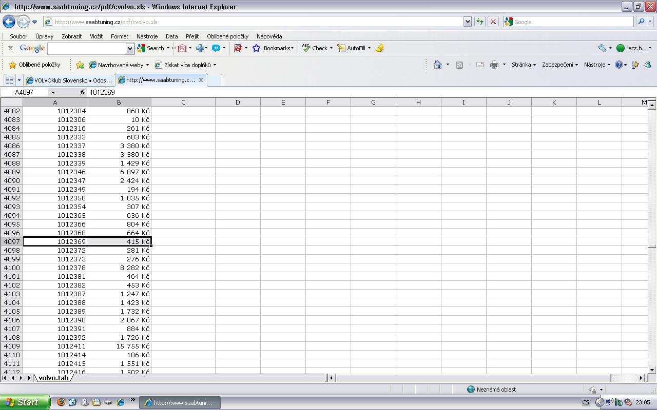Open the Data menu
Screen dimensions: 657x410
click(172, 36)
